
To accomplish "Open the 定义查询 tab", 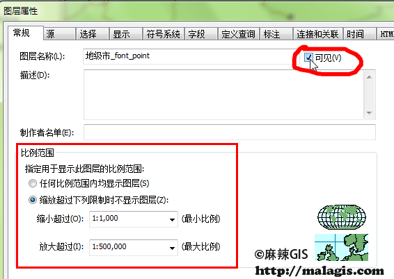I will pyautogui.click(x=239, y=34).
